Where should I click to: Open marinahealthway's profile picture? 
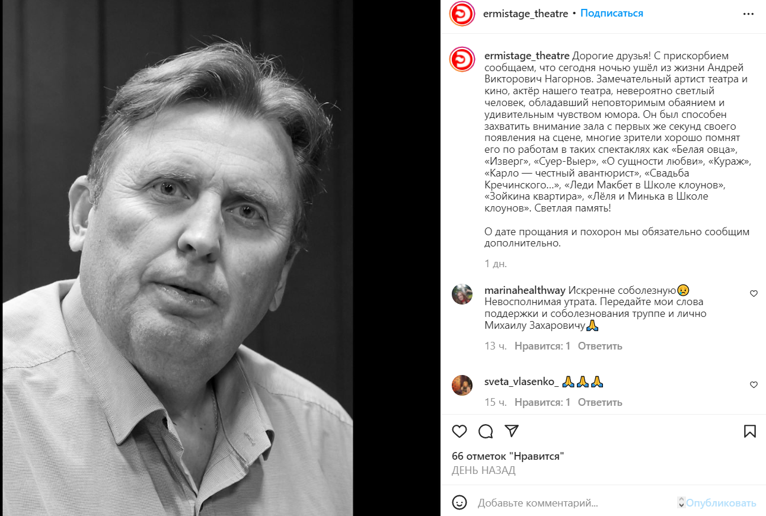(x=462, y=294)
